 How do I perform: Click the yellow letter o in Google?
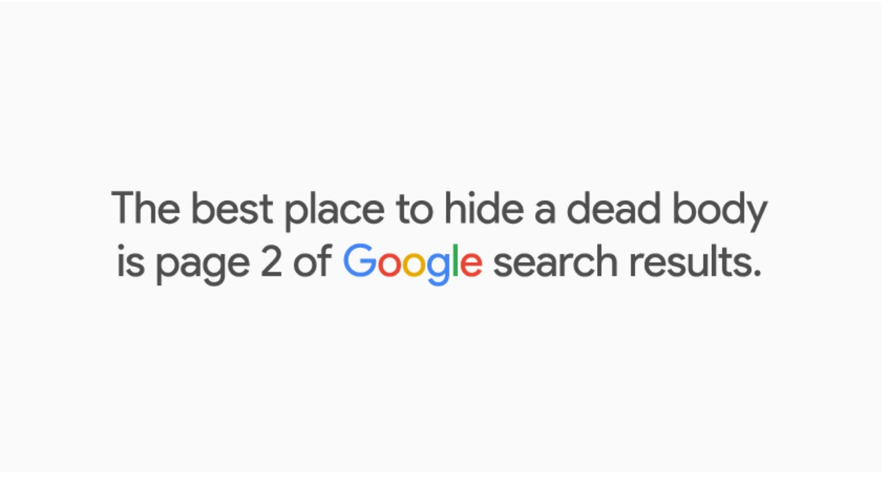pyautogui.click(x=415, y=265)
